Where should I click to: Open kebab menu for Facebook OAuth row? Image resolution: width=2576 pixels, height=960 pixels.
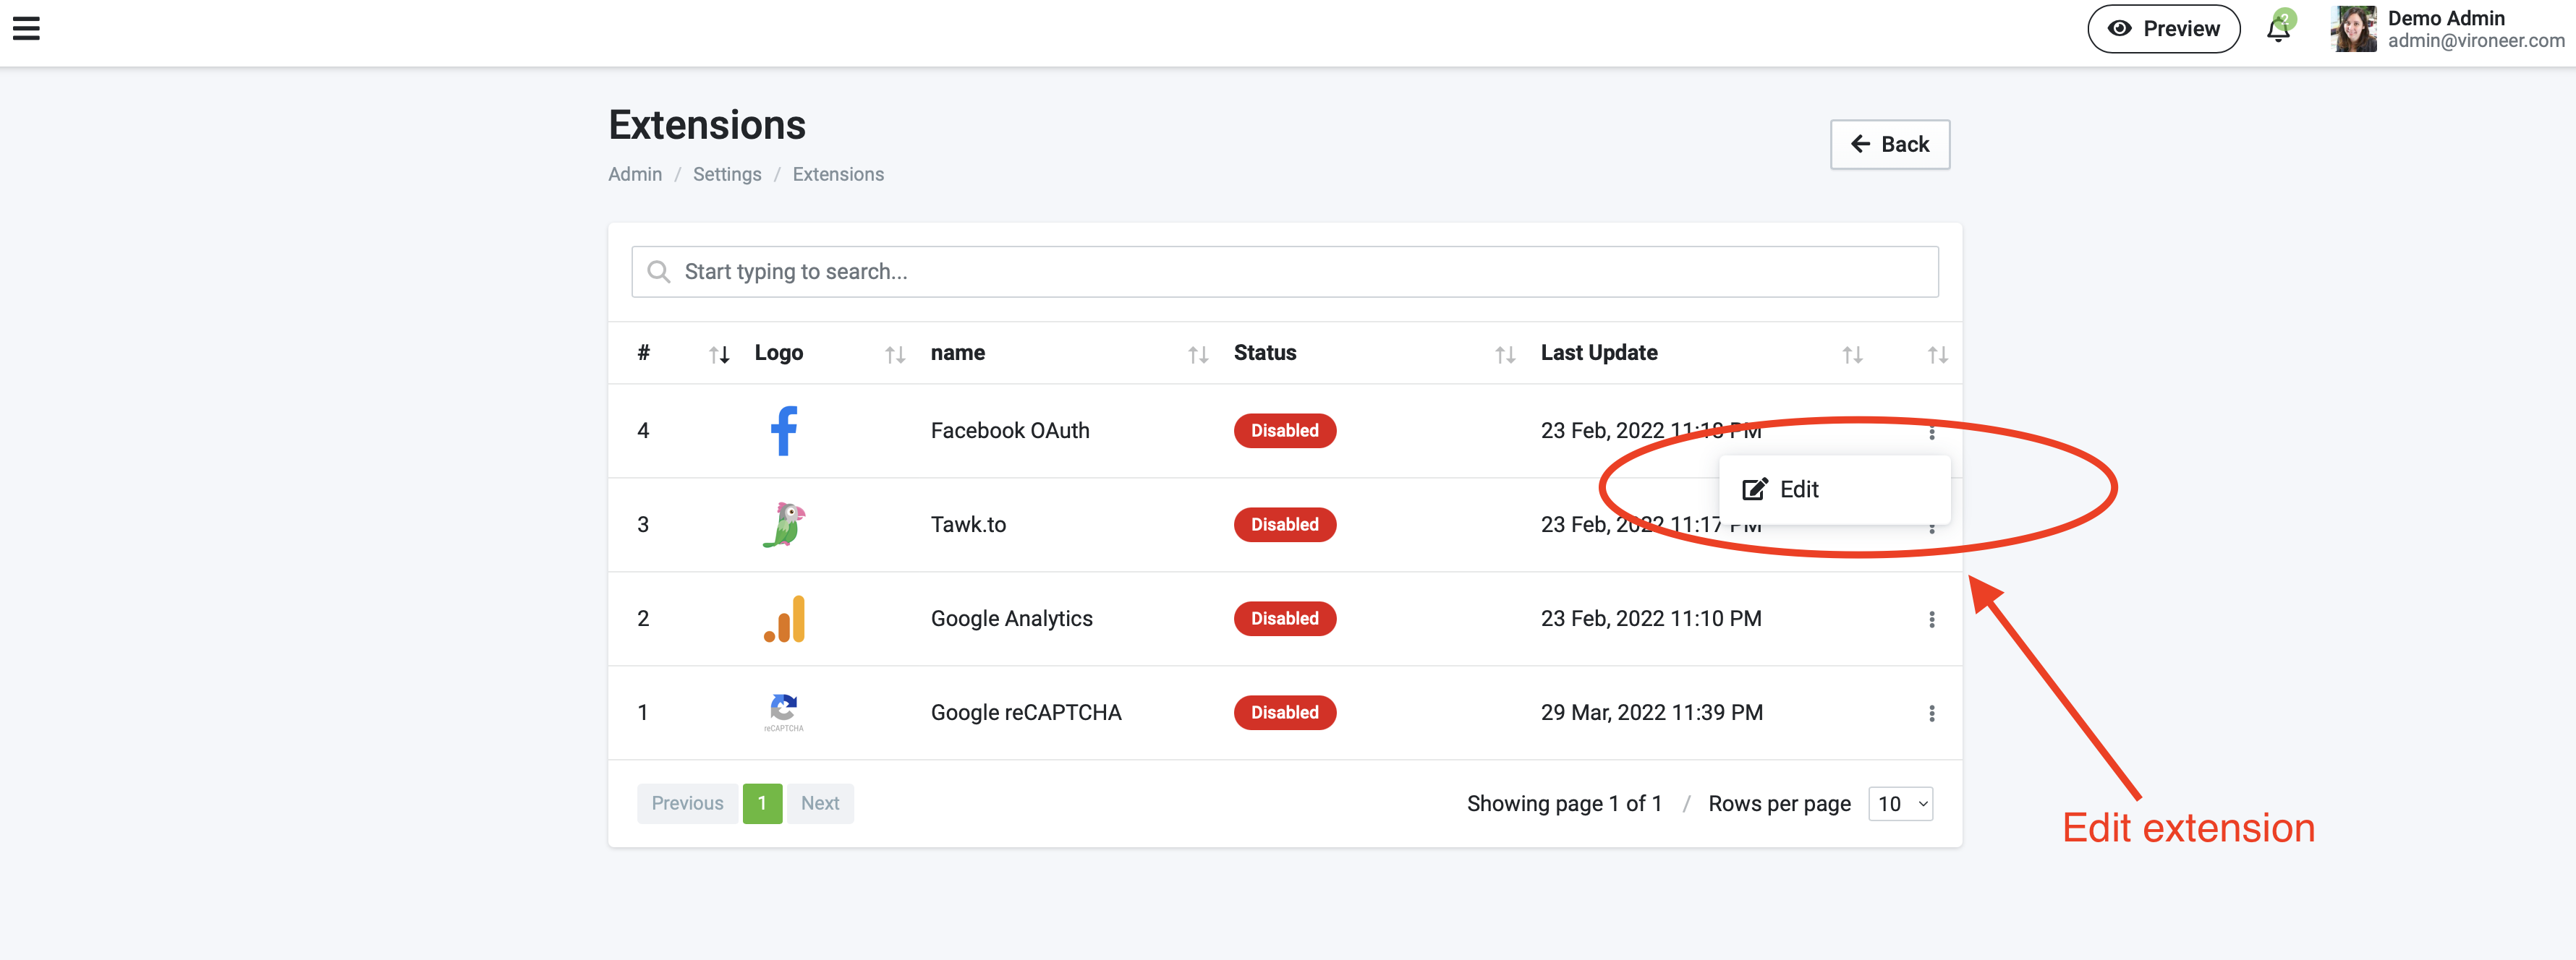(x=1931, y=432)
